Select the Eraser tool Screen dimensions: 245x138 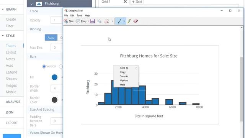136,21
